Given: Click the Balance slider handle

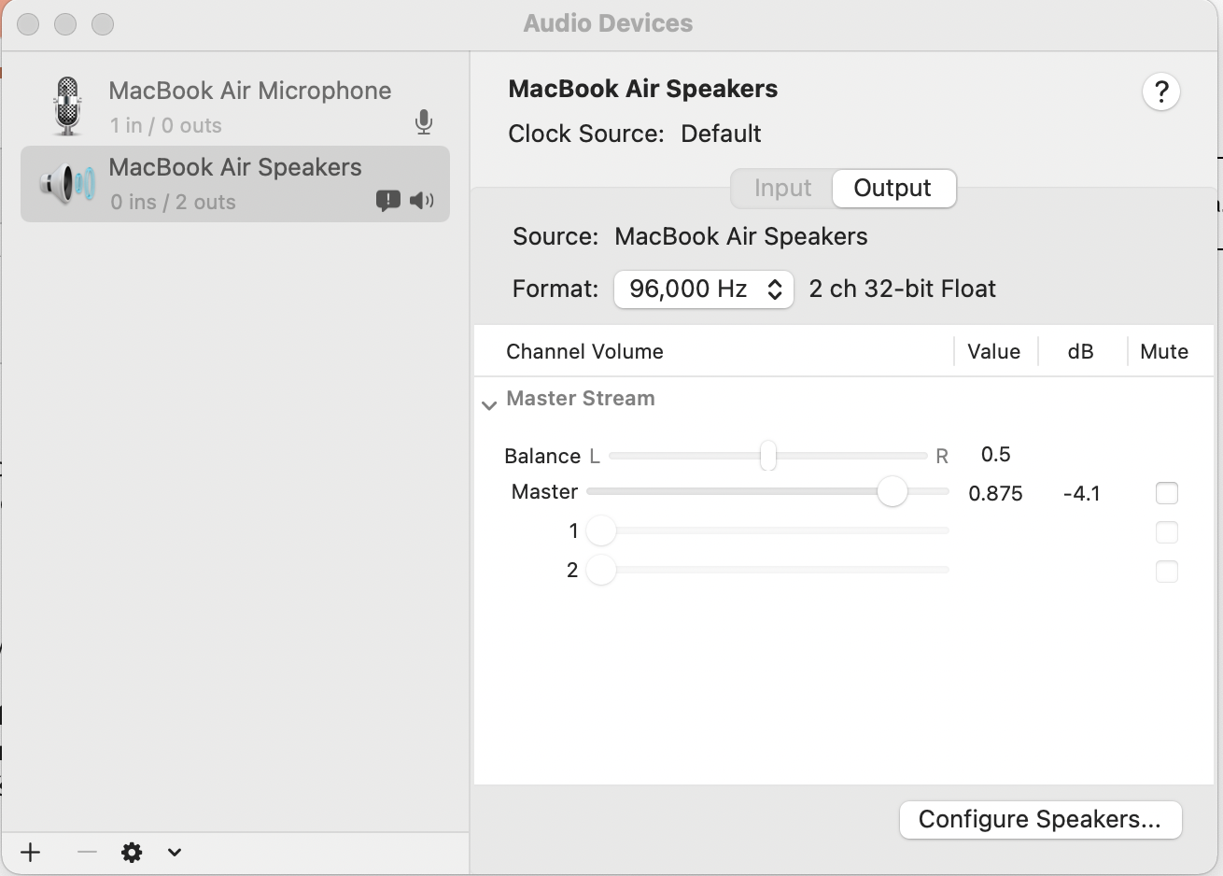Looking at the screenshot, I should tap(767, 456).
